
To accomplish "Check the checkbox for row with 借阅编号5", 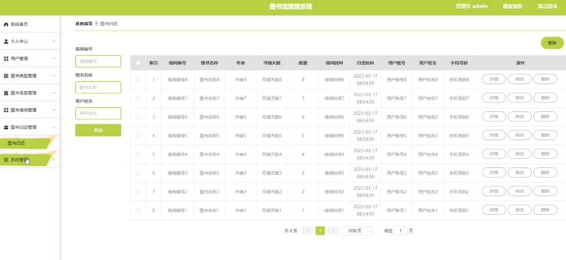I will (138, 136).
